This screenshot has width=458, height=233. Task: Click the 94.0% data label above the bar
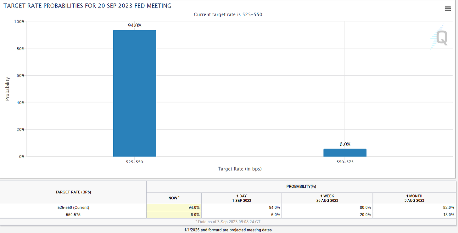tap(135, 25)
